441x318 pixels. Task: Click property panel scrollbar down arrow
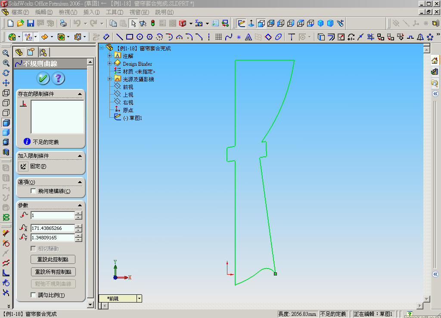[90, 305]
